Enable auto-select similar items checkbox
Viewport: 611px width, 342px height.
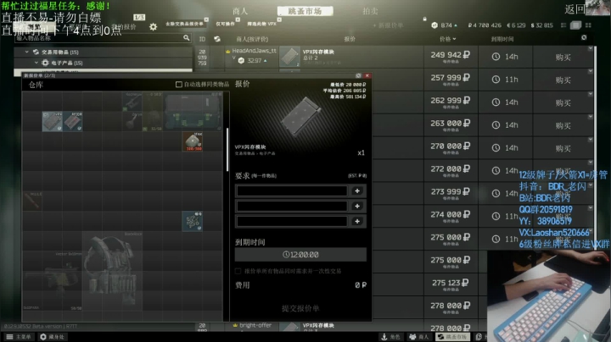(179, 85)
